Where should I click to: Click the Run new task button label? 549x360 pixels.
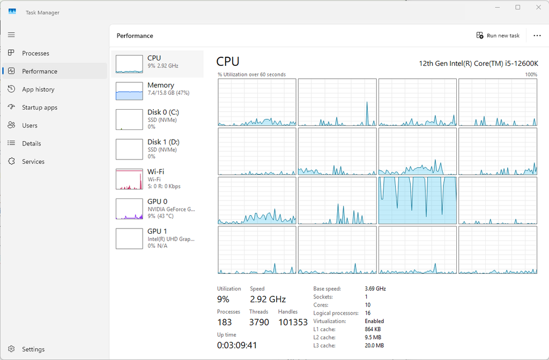[x=503, y=36]
